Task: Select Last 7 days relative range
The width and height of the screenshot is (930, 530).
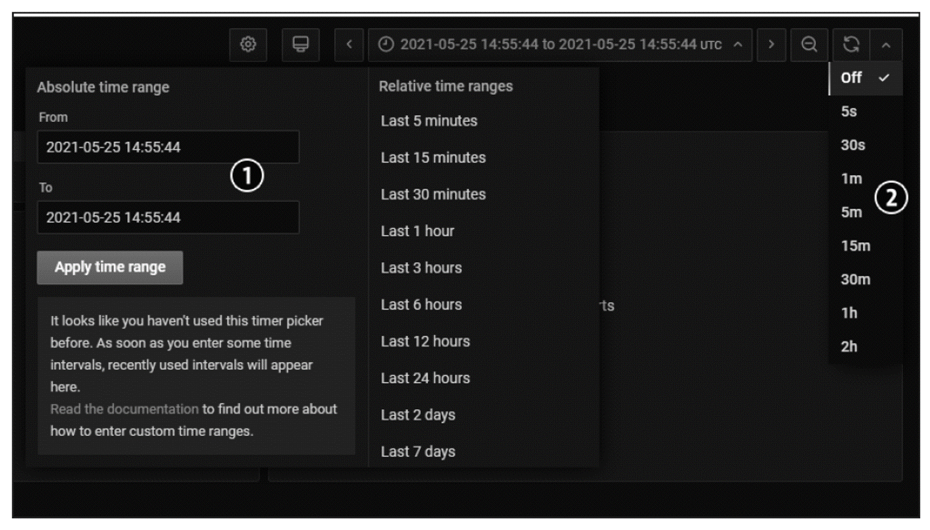Action: (418, 452)
